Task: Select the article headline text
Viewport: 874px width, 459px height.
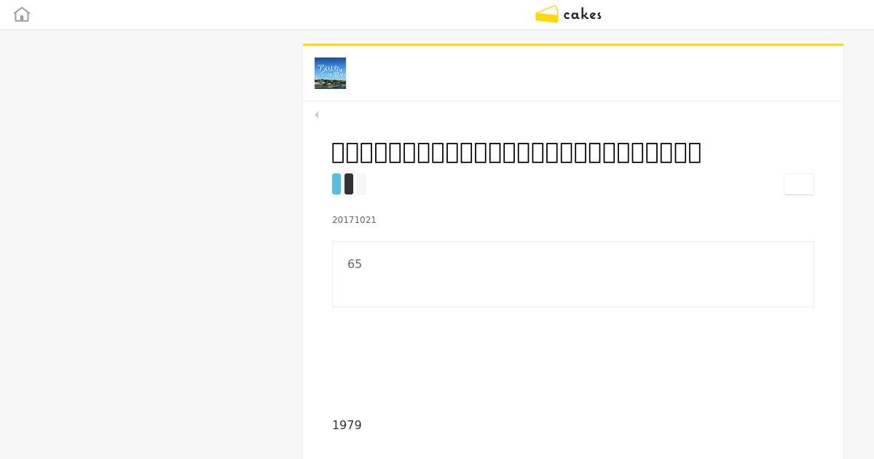Action: pos(516,152)
